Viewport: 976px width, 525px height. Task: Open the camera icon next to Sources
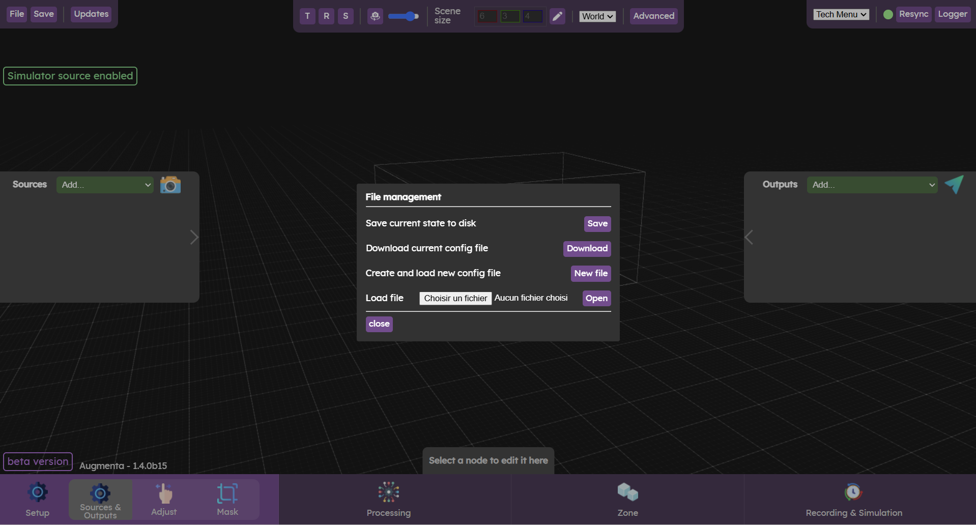170,185
